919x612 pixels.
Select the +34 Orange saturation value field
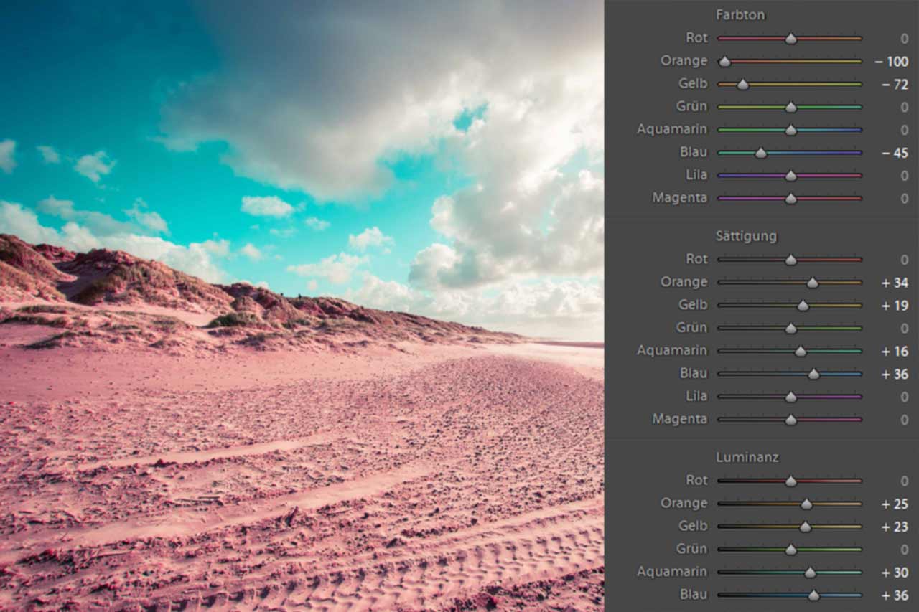tap(895, 283)
